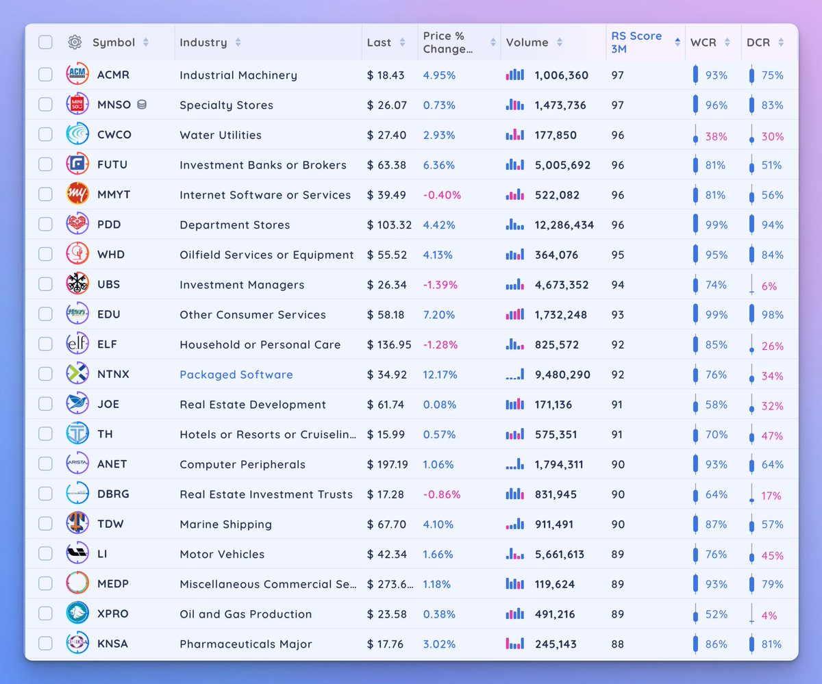Open the MEDP symbol
This screenshot has height=684, width=822.
click(x=113, y=584)
